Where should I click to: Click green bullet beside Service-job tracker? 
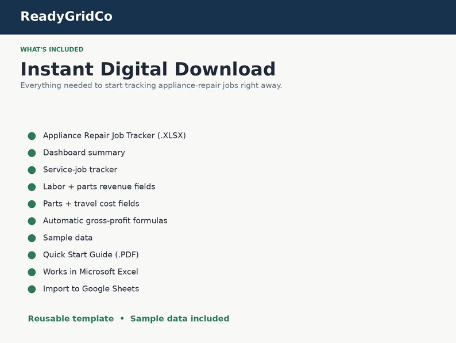coord(32,170)
